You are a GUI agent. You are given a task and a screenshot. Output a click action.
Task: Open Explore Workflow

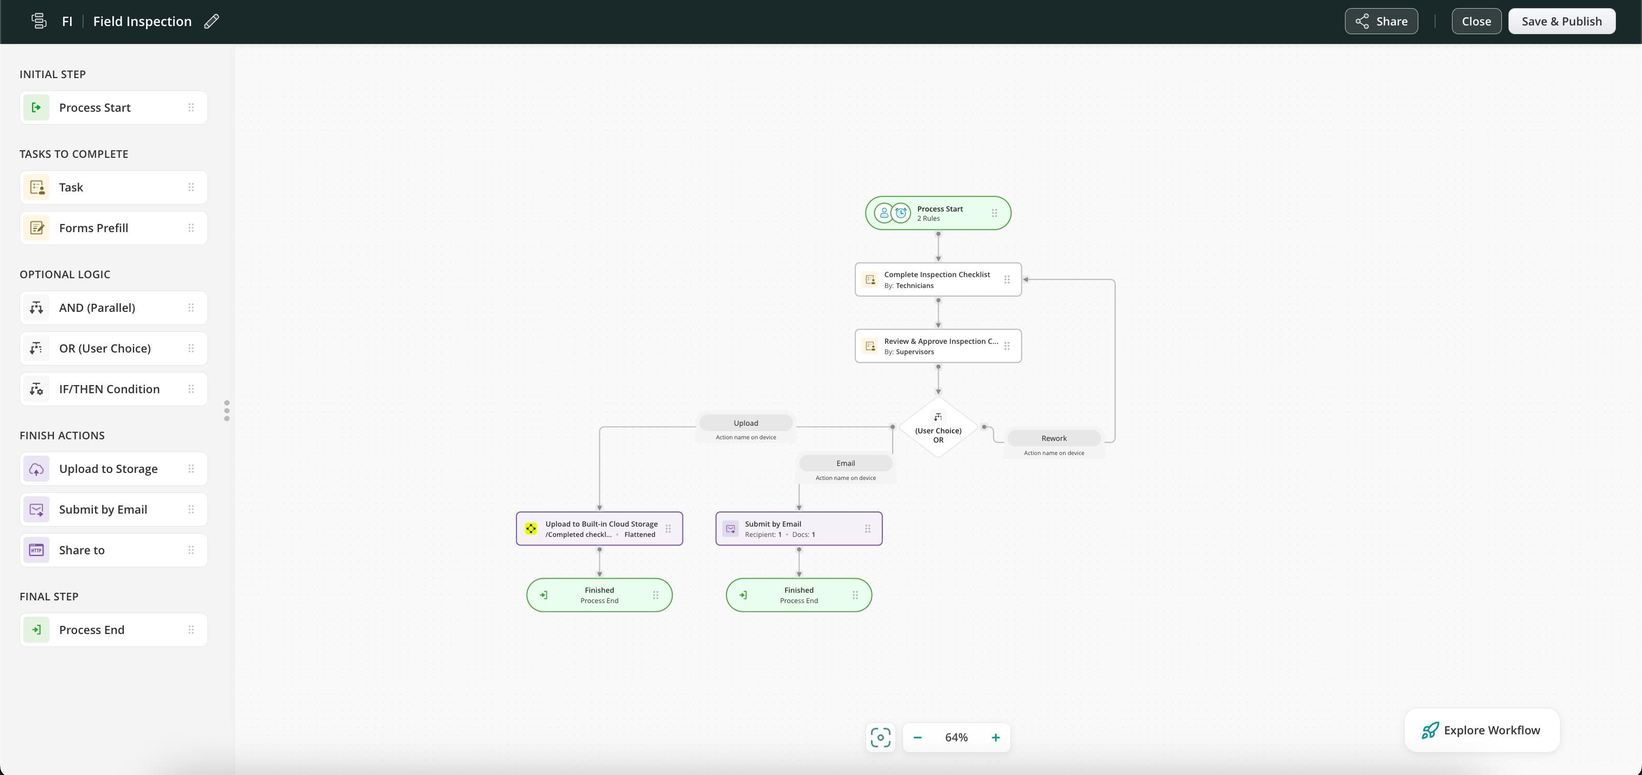coord(1481,730)
